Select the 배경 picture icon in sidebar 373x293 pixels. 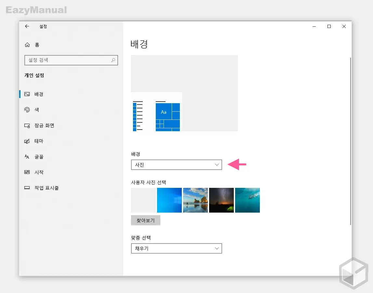pyautogui.click(x=27, y=94)
